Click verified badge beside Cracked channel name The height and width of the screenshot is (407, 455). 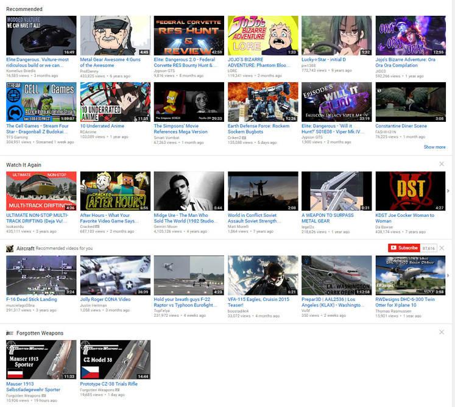pos(97,227)
